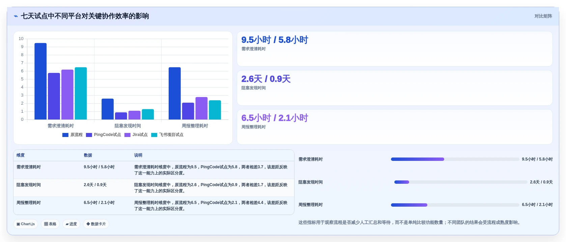
Task: Click the 进度 chip
Action: pyautogui.click(x=71, y=224)
